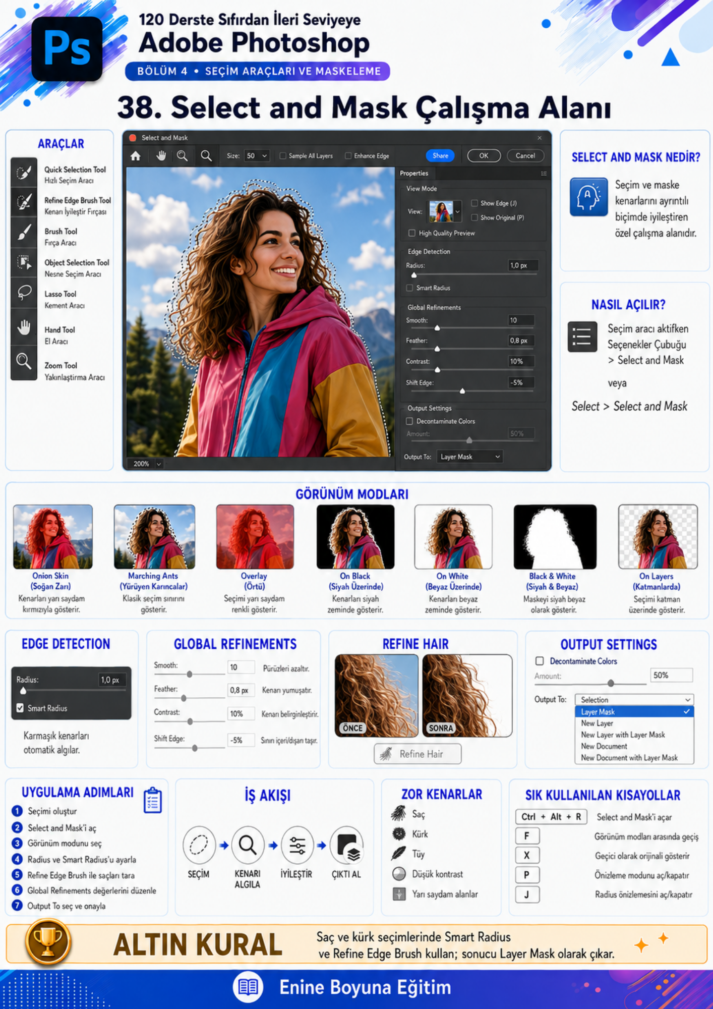Click the Enine Boyuna Eğitim book icon
Screen dimensions: 713x1009
pos(248,987)
